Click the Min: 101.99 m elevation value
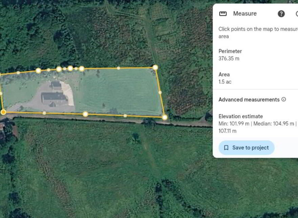The image size is (298, 218). [234, 124]
